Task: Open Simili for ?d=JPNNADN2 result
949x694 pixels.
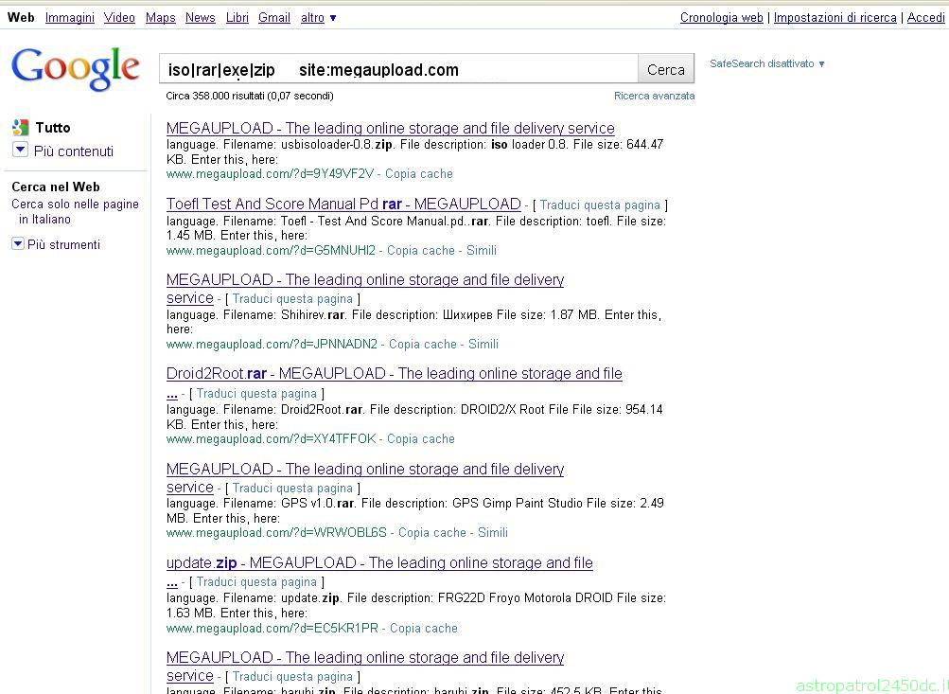Action: click(483, 344)
